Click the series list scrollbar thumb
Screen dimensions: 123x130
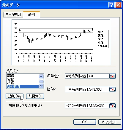41,81
